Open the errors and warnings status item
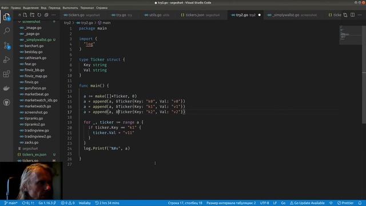The width and height of the screenshot is (366, 206). (x=67, y=203)
